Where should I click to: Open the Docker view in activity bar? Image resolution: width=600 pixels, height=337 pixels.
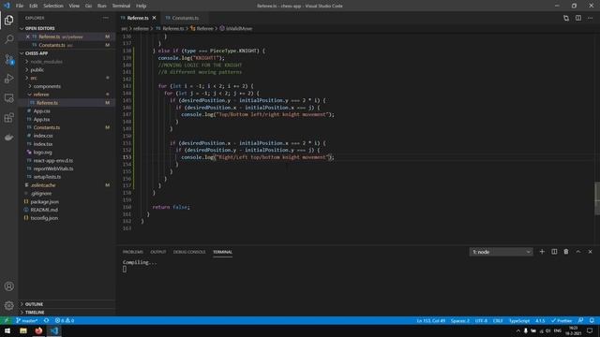click(8, 138)
